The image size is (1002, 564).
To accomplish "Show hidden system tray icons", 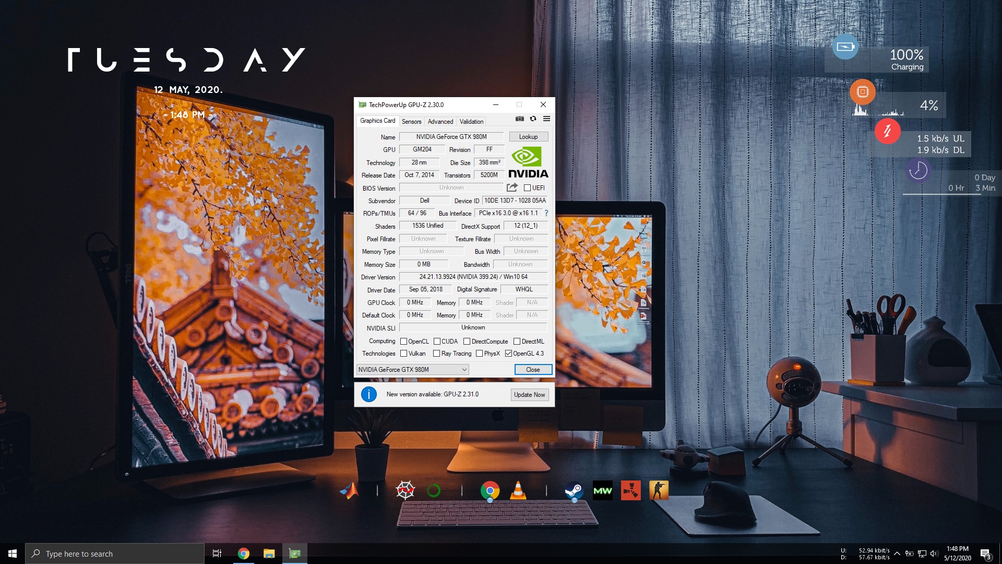I will click(x=897, y=554).
